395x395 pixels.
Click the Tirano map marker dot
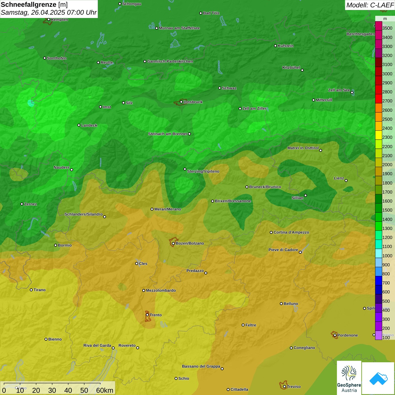coord(31,290)
